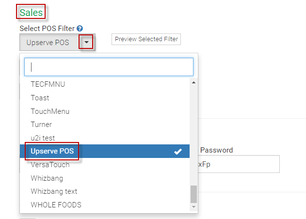The width and height of the screenshot is (306, 219).
Task: Click the checkmark on Upserve POS row
Action: (178, 152)
